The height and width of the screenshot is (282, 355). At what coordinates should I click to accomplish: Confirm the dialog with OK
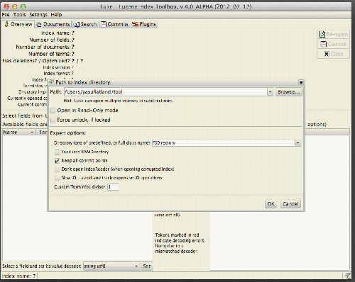[x=271, y=204]
